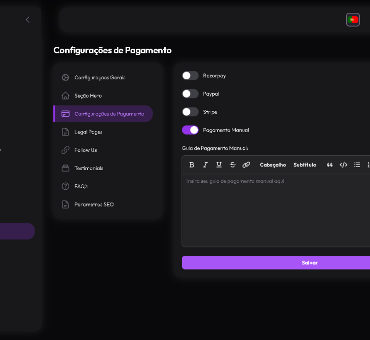Insert a blockquote with the quote icon
The width and height of the screenshot is (370, 340).
330,165
